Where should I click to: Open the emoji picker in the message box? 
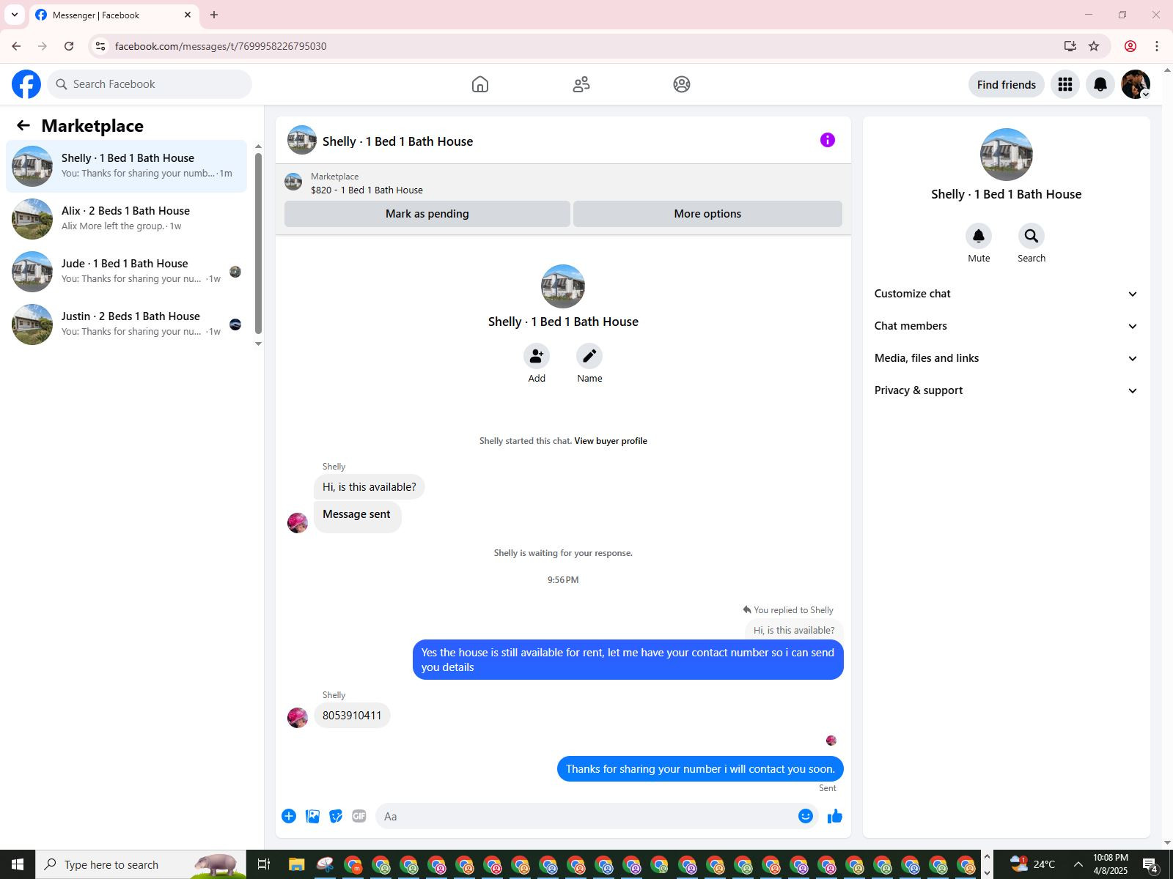pyautogui.click(x=806, y=816)
